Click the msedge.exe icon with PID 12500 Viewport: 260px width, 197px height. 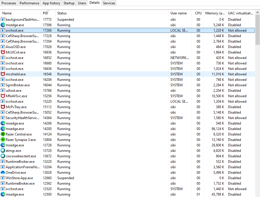pyautogui.click(x=3, y=194)
